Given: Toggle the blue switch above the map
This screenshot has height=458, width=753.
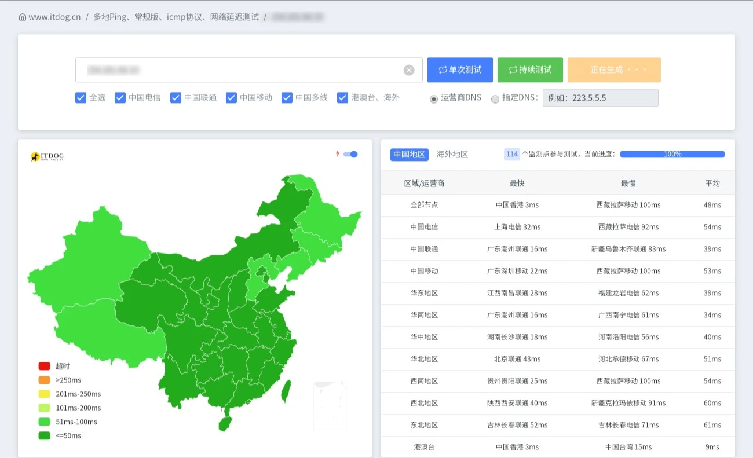Looking at the screenshot, I should coord(350,154).
